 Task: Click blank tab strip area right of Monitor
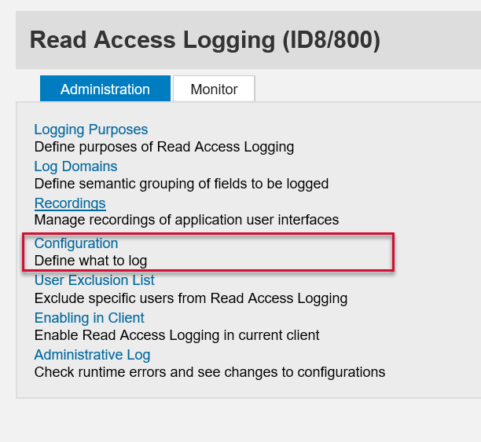(x=362, y=89)
